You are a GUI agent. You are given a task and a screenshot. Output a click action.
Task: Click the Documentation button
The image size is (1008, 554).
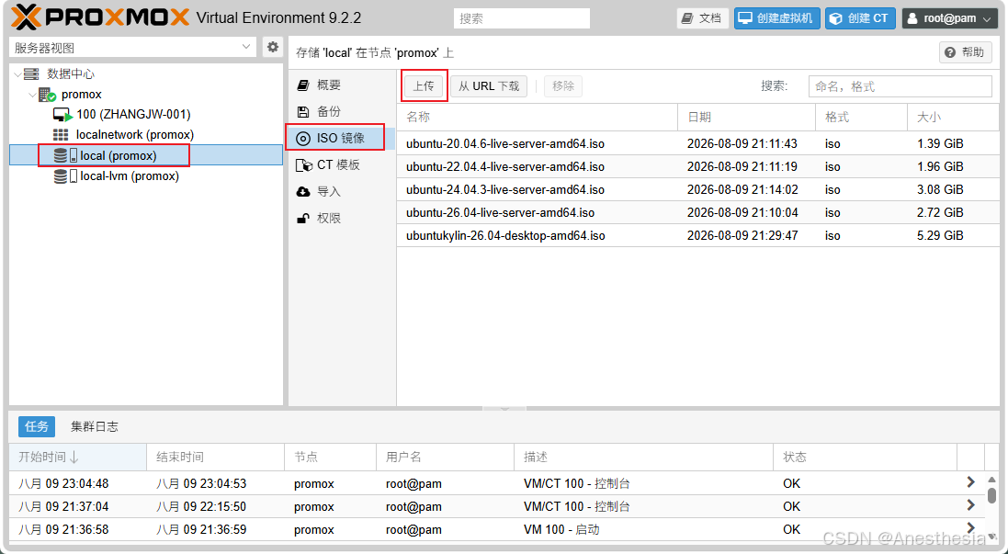(x=701, y=18)
